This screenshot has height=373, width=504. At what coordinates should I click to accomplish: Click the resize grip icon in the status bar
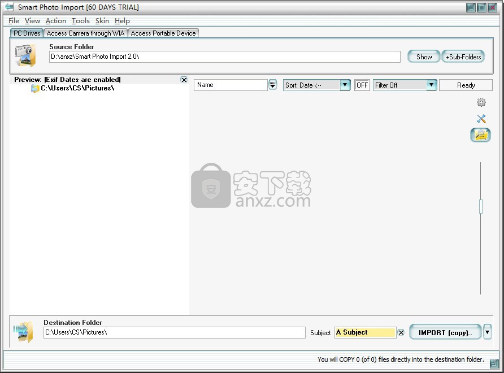click(x=494, y=363)
